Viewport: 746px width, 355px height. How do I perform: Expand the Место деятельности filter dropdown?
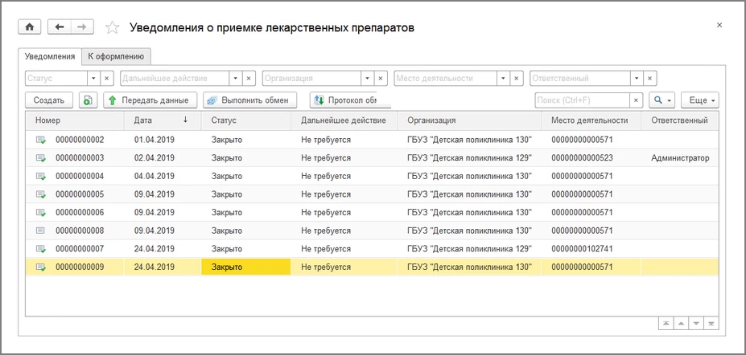[x=504, y=79]
